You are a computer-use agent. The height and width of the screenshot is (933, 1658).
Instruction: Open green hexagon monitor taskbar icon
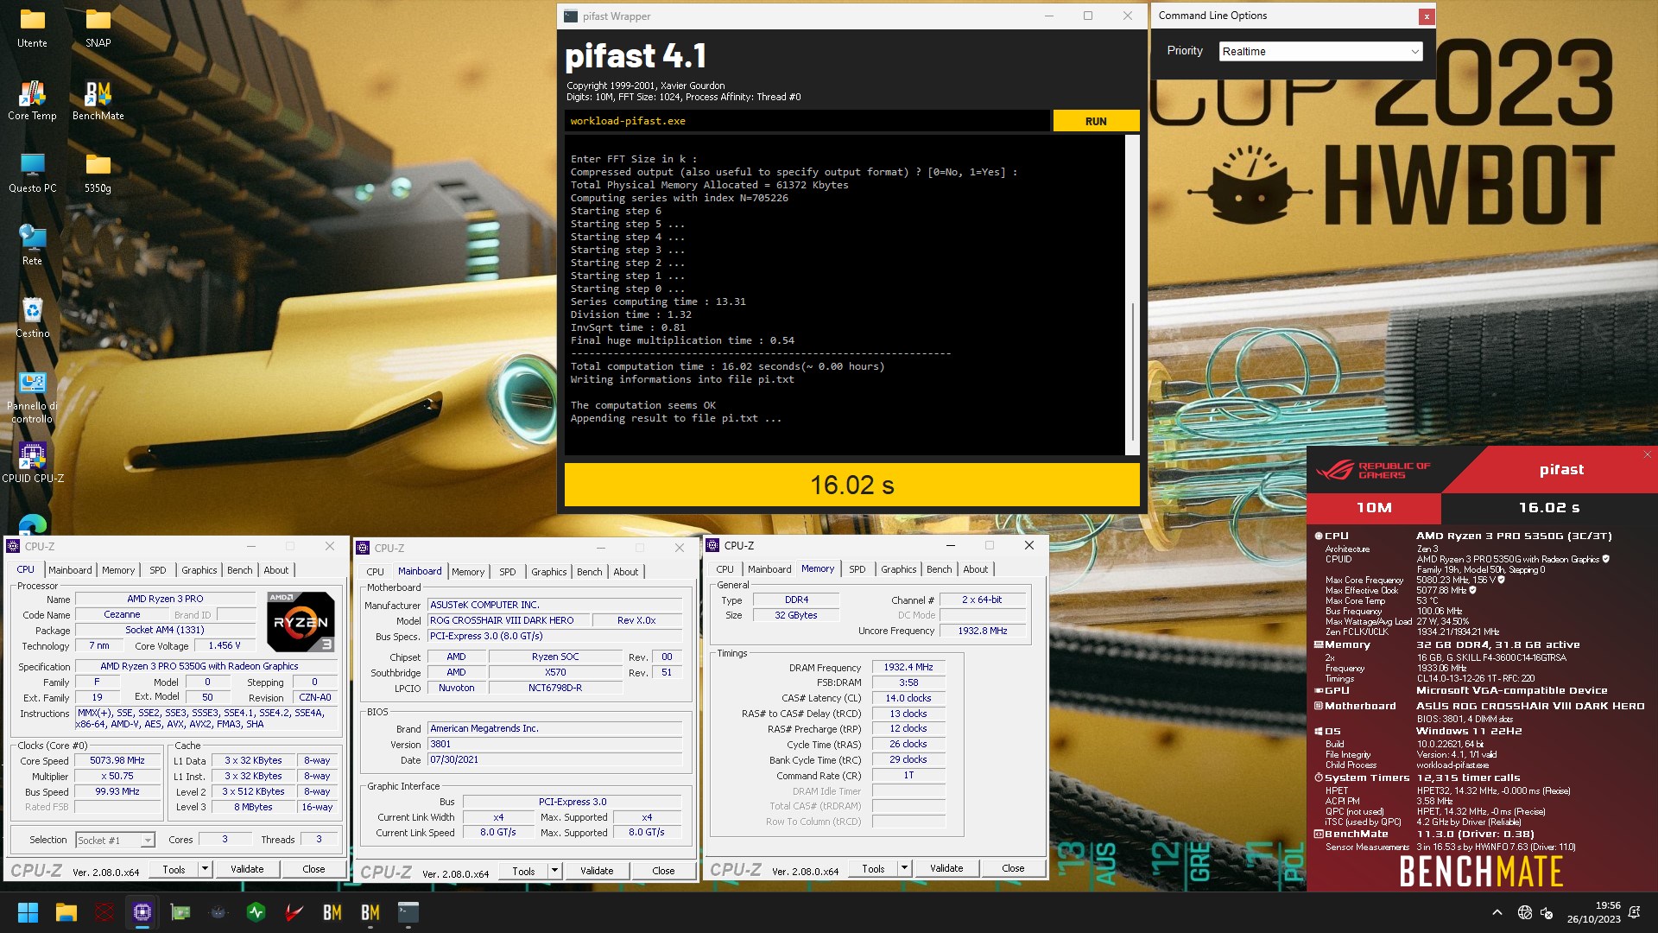click(x=256, y=912)
